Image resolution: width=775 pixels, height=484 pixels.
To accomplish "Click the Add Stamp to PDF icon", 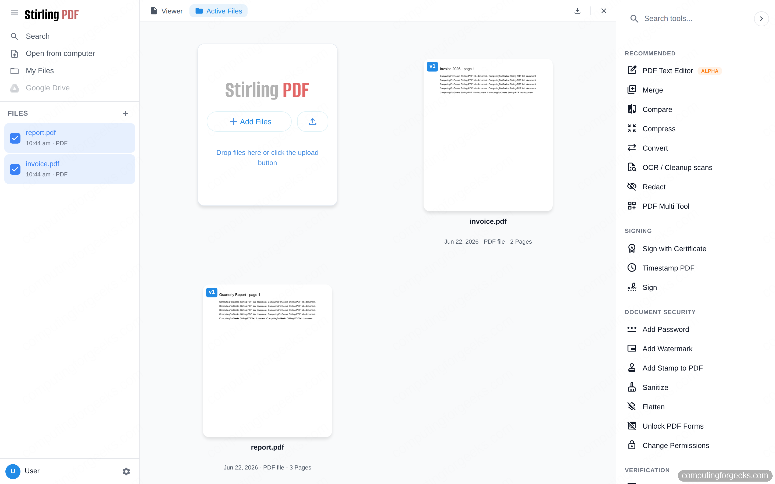I will pyautogui.click(x=632, y=368).
